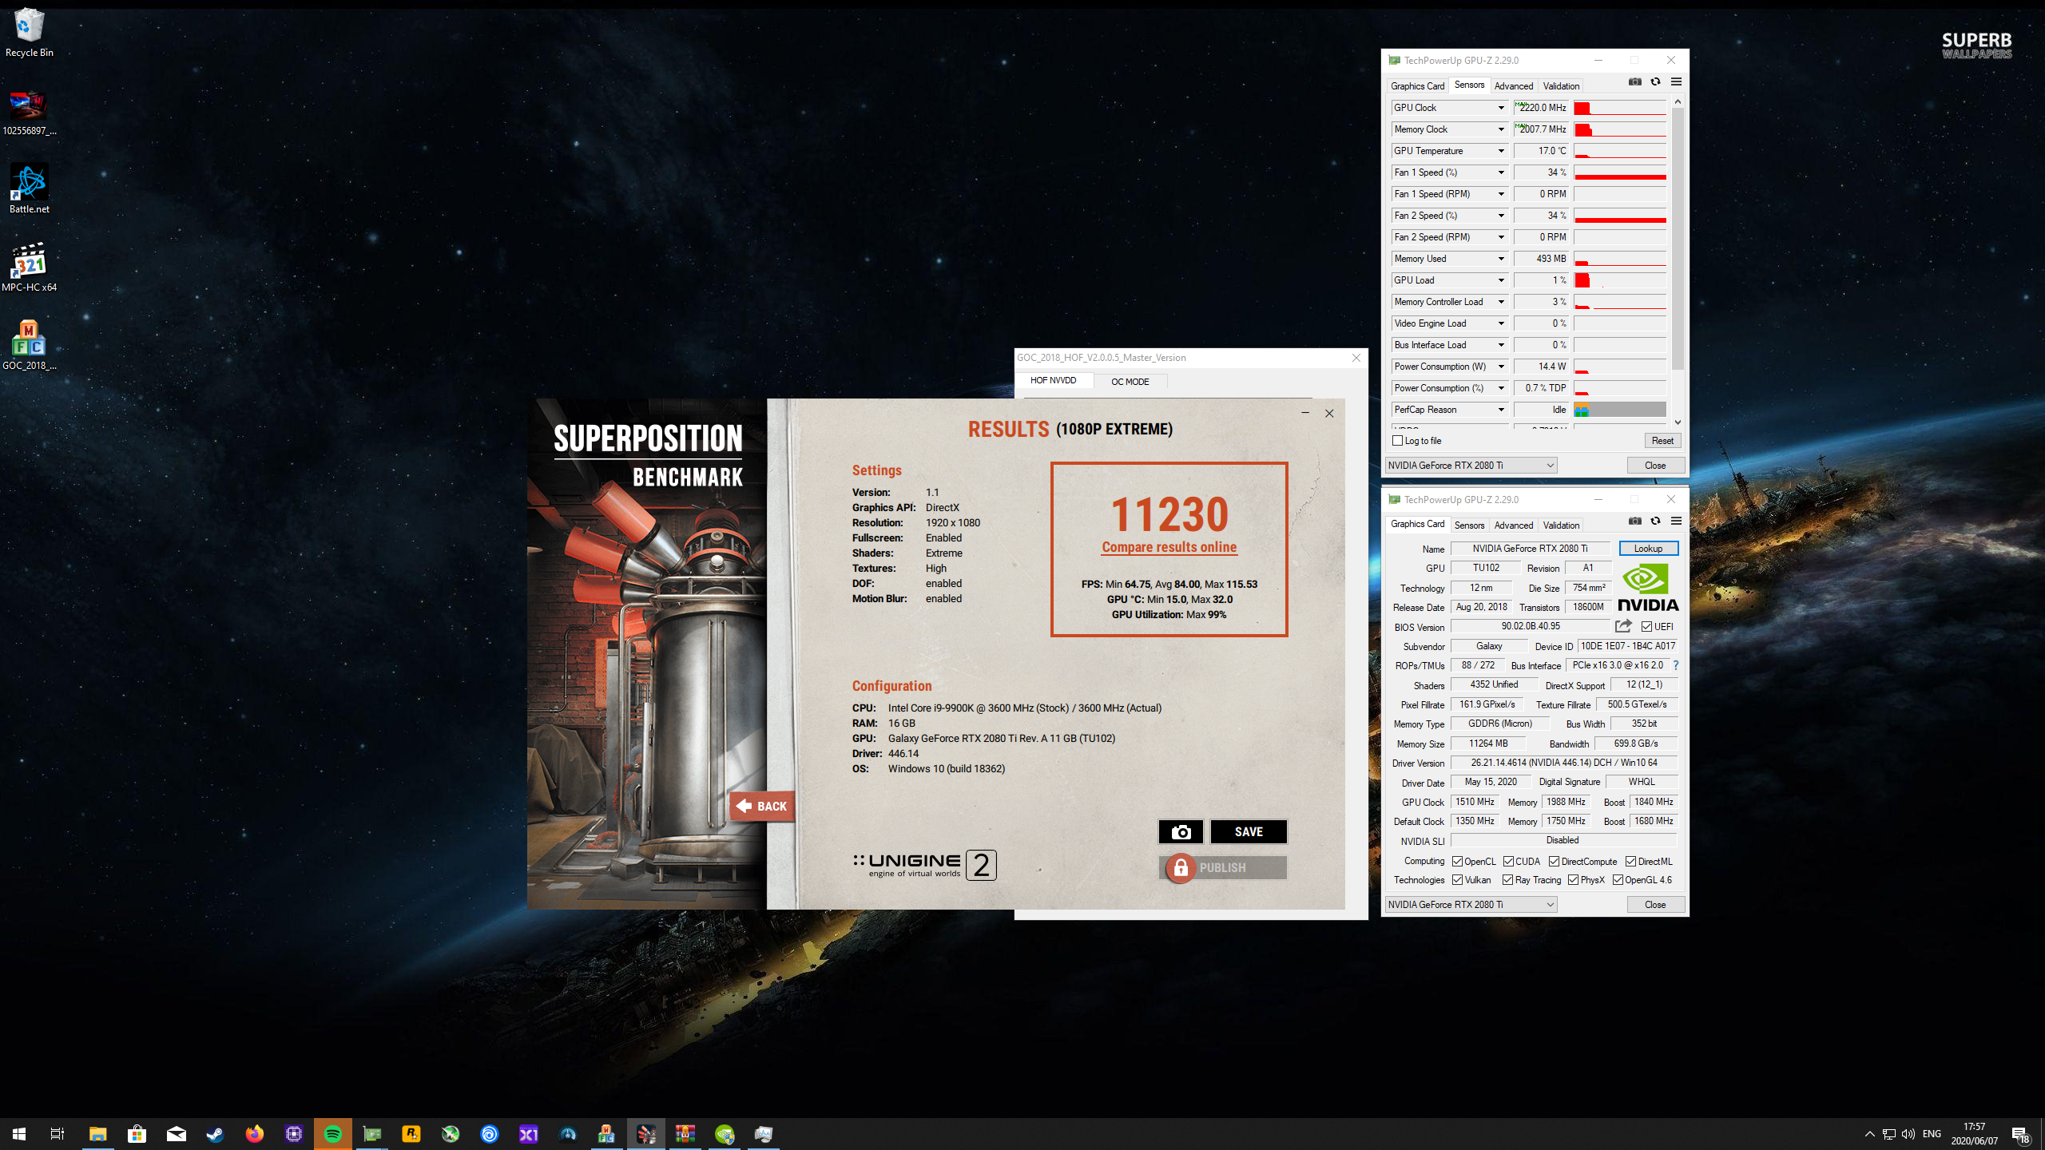The height and width of the screenshot is (1150, 2045).
Task: Open GPU selector dropdown in lower Graphics Card window
Action: point(1471,905)
